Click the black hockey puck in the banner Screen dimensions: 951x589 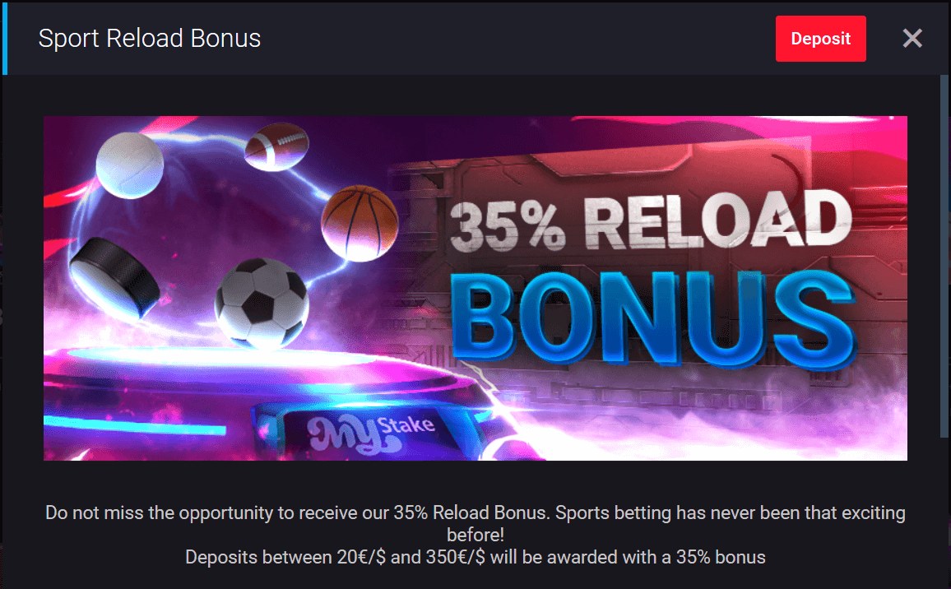click(114, 278)
